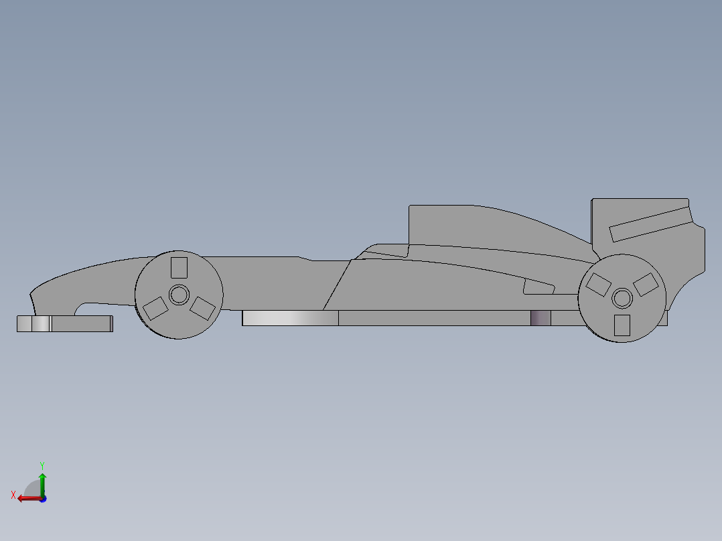This screenshot has width=722, height=541.
Task: Select the X label on the orientation triad
Action: (x=15, y=495)
